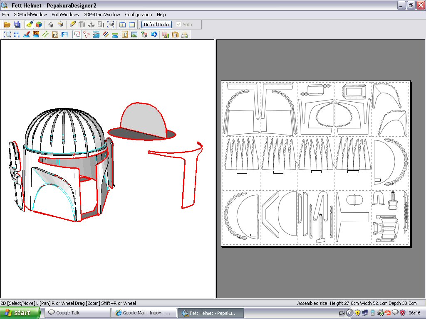426x319 pixels.
Task: Switch to Google Talk taskbar button
Action: [77, 313]
